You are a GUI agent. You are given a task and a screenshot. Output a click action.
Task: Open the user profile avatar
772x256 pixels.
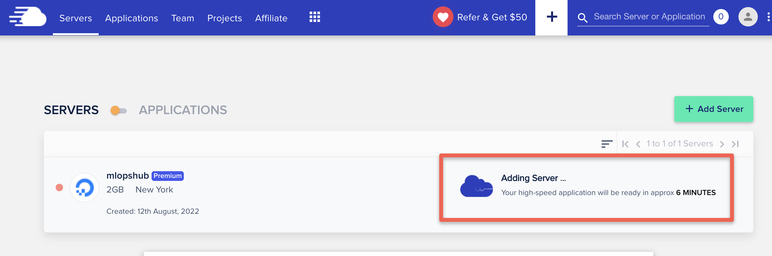(748, 17)
